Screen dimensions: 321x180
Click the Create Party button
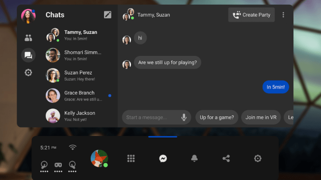[251, 15]
